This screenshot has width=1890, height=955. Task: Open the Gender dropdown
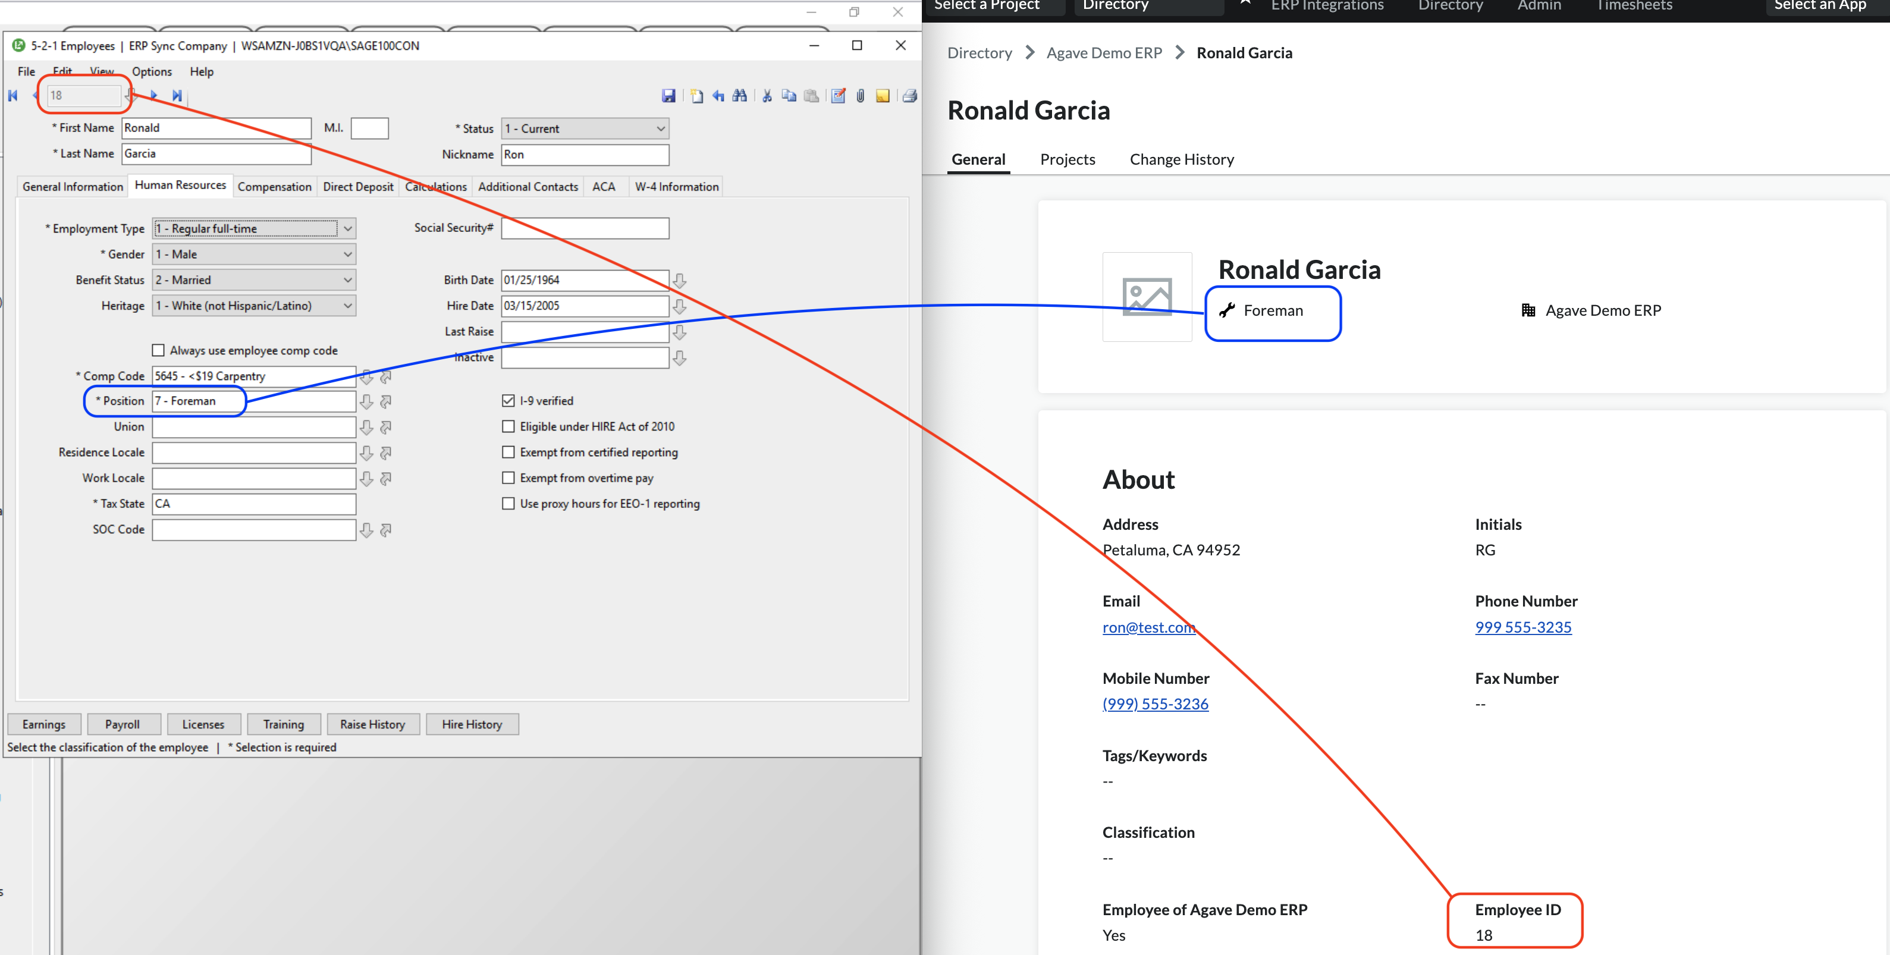pos(254,255)
